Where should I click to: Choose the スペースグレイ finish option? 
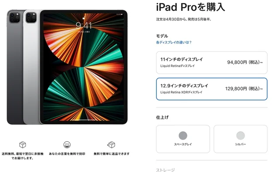tap(183, 139)
